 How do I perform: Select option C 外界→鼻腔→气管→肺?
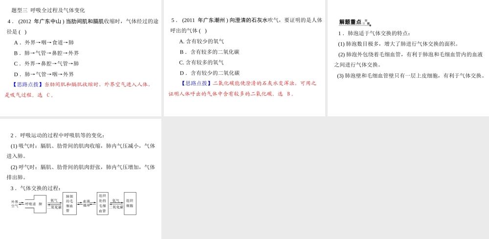[x=46, y=64]
